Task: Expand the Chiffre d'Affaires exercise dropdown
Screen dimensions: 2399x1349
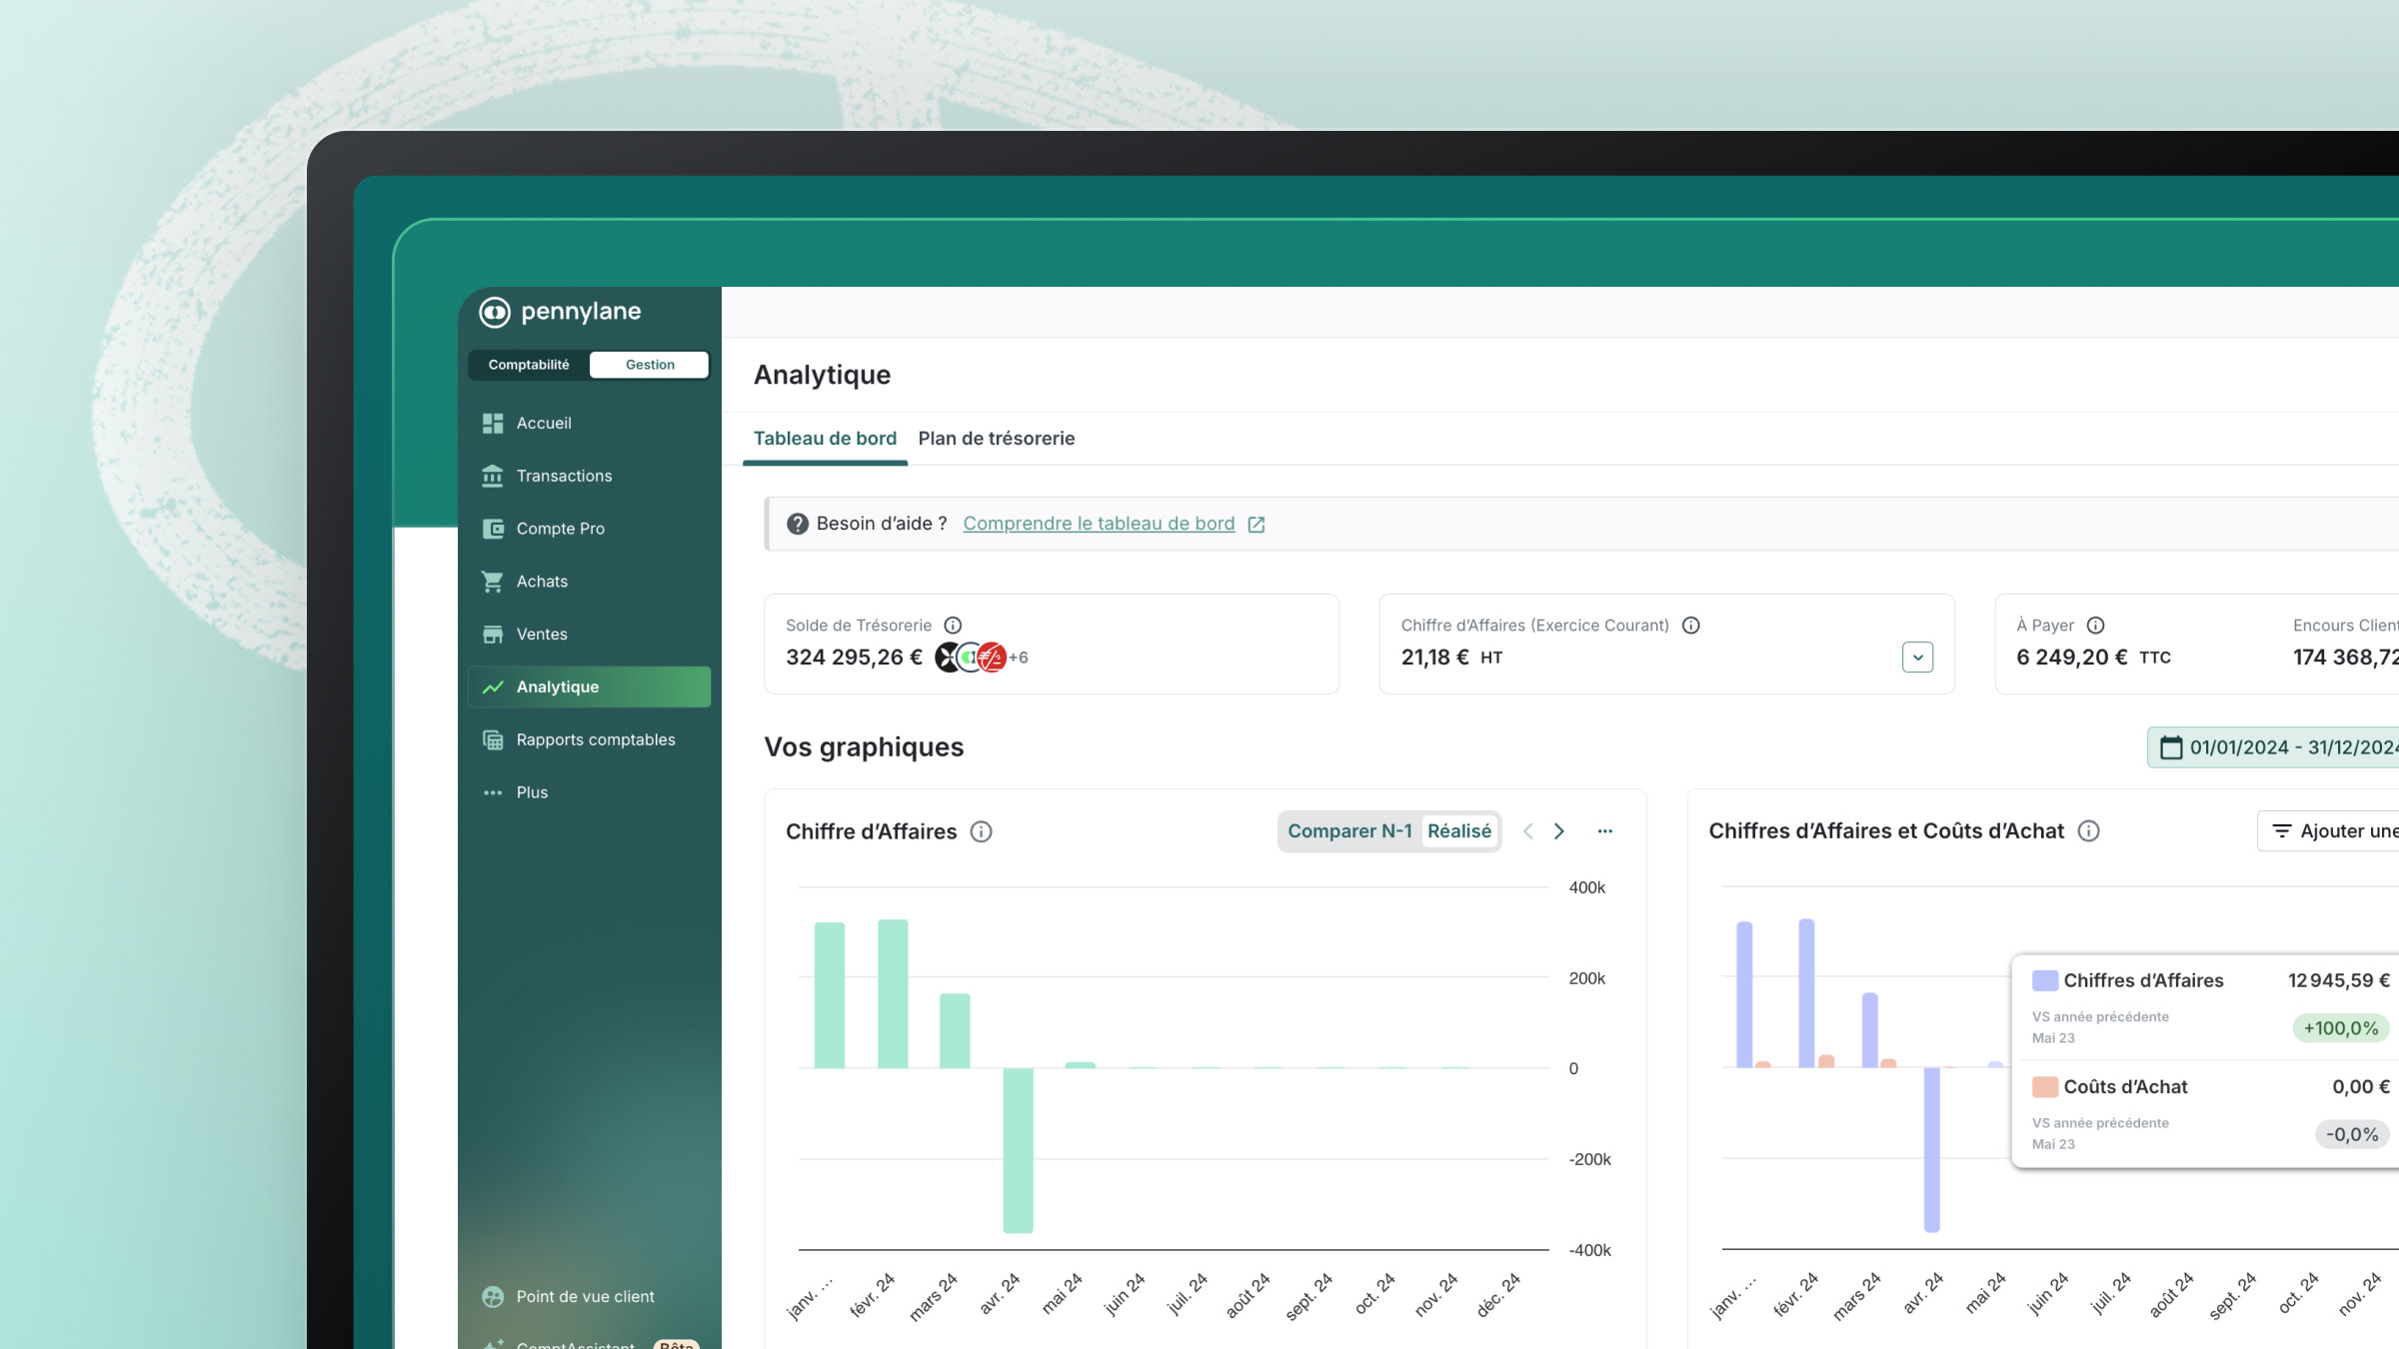Action: pyautogui.click(x=1917, y=658)
